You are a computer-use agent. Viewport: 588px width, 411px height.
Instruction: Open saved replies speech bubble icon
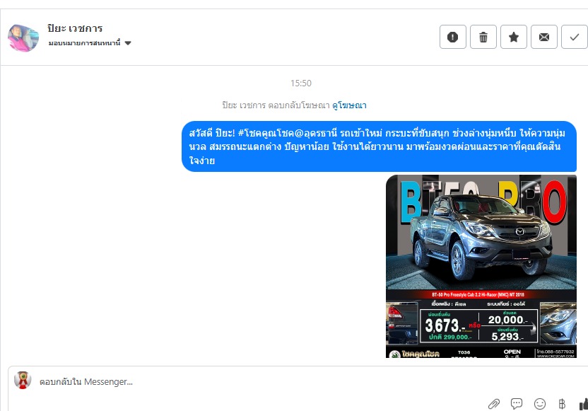[517, 404]
